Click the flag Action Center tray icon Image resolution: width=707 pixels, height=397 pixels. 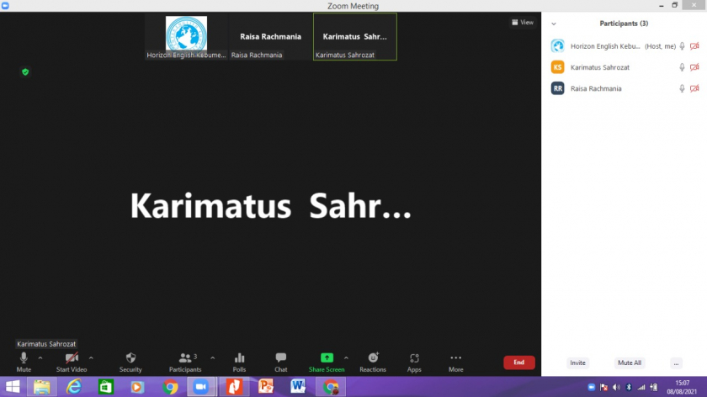click(x=603, y=387)
